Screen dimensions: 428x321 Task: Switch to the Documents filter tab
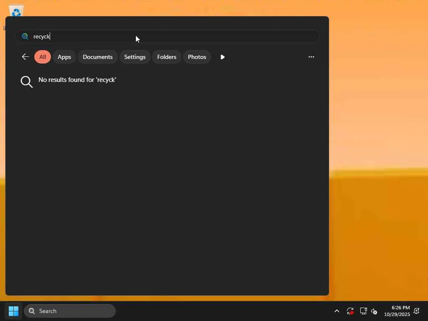pyautogui.click(x=98, y=57)
